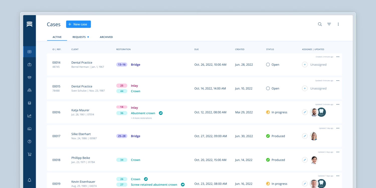The image size is (376, 188).
Task: Open the three-dot menu for case 00014
Action: tap(338, 57)
